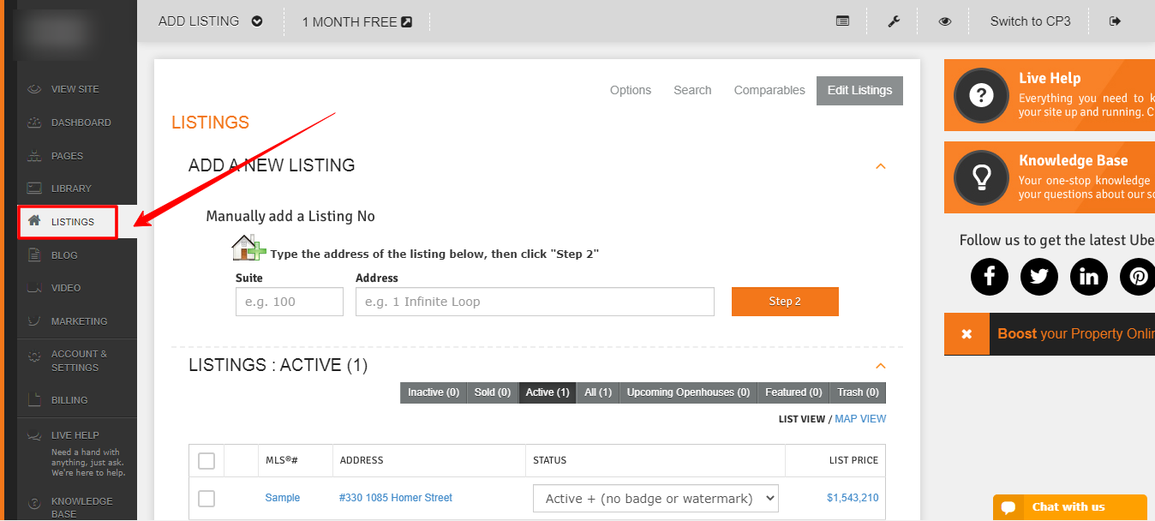Select the Sold (0) filter tab
This screenshot has width=1155, height=521.
click(x=493, y=392)
